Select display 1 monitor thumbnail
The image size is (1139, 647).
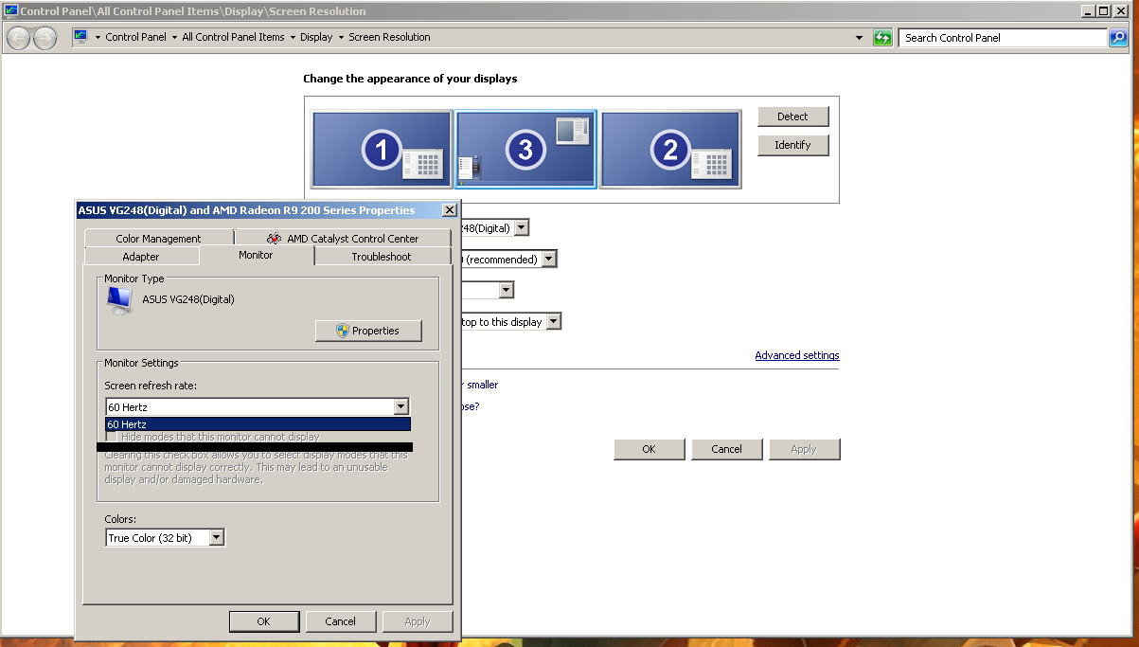click(x=383, y=150)
